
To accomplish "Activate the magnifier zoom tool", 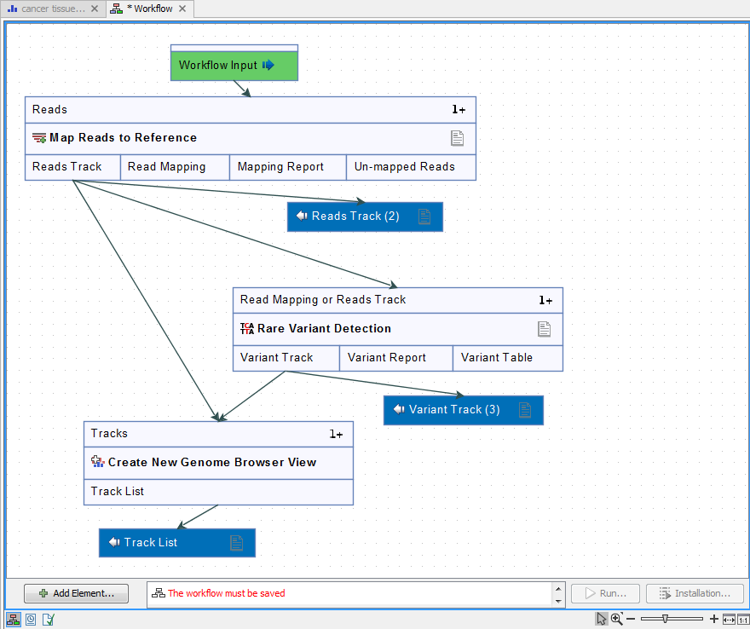I will [x=615, y=618].
